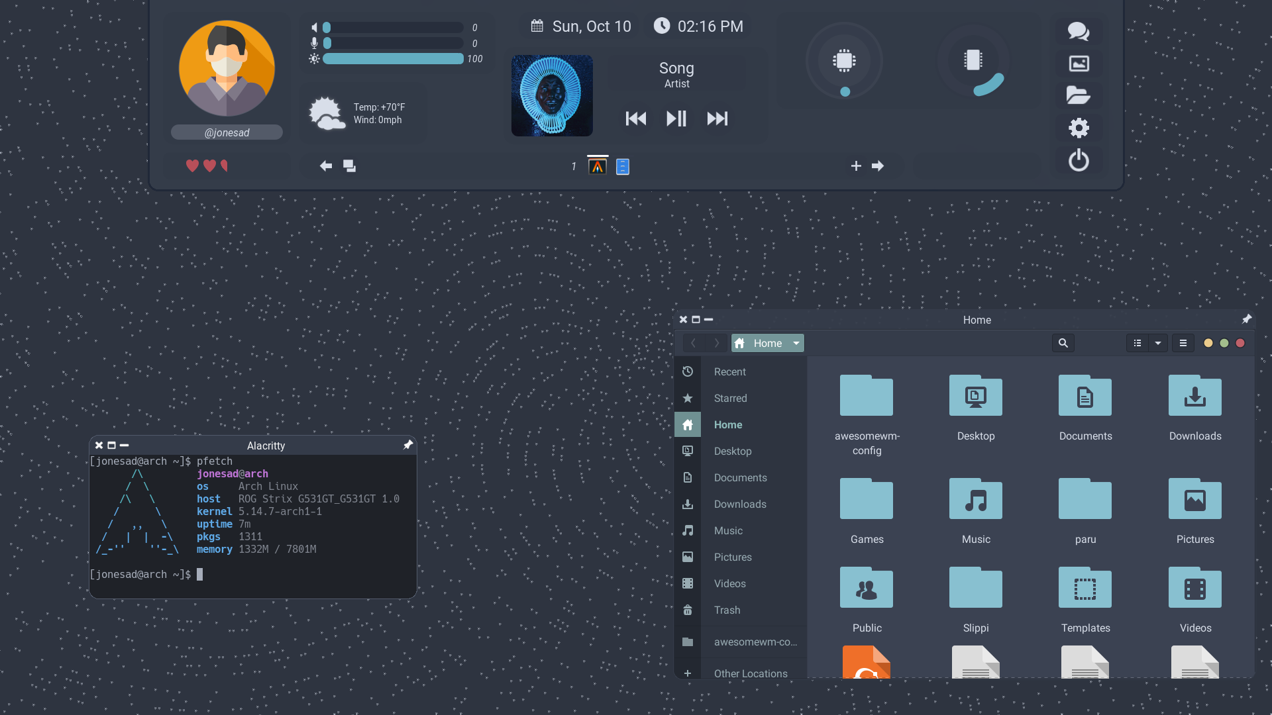Click the power button icon
The height and width of the screenshot is (715, 1272).
[1079, 160]
